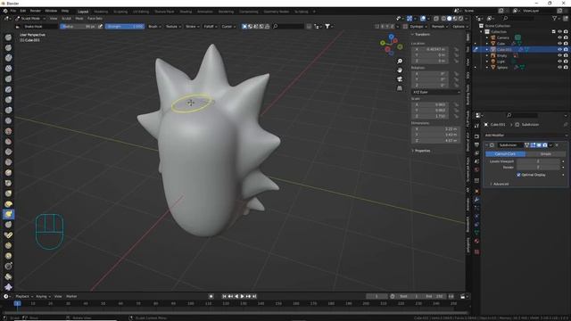
Task: Open the Render properties tab icon
Action: tap(476, 136)
